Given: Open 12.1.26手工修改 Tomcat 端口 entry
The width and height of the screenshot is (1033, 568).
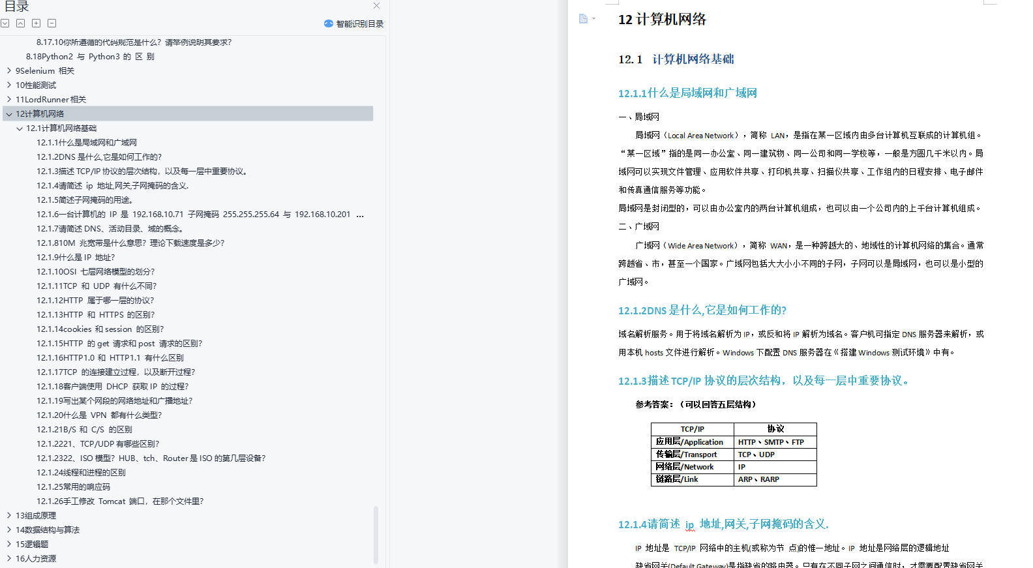Looking at the screenshot, I should (x=120, y=501).
